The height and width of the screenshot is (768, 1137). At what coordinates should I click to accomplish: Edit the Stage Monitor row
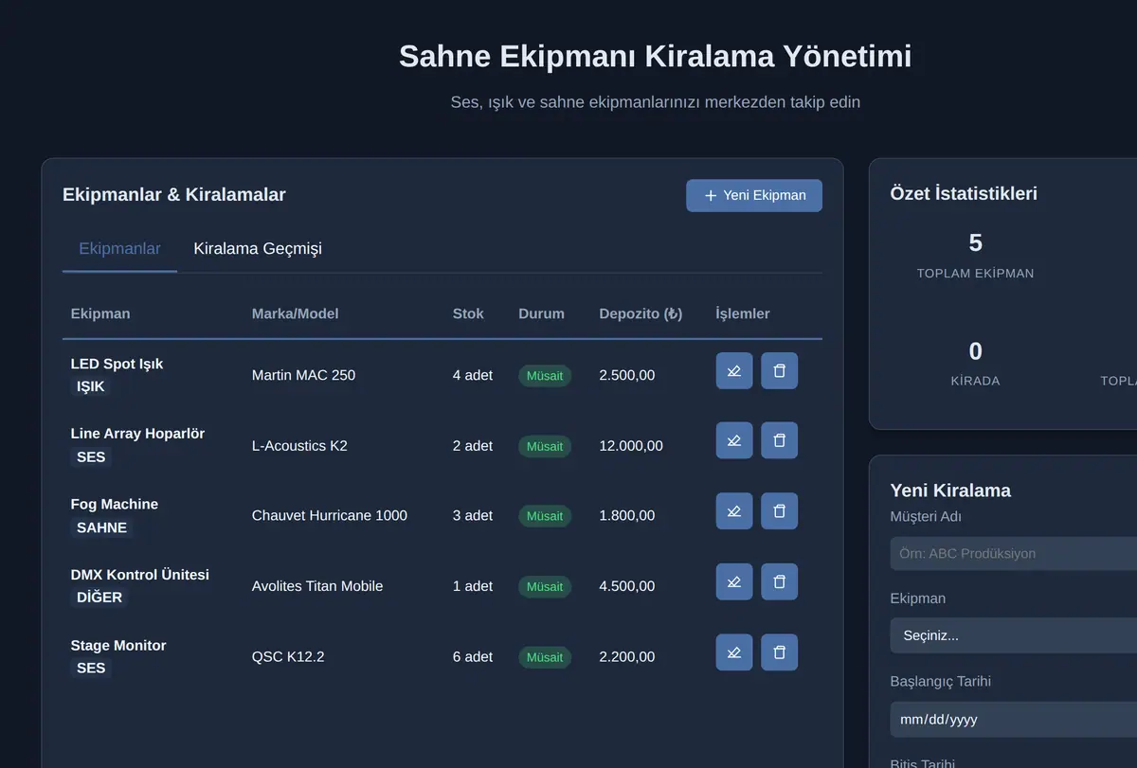pyautogui.click(x=734, y=652)
